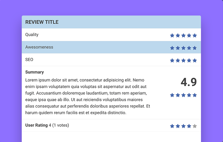
Task: Select the second star in SEO row
Action: tap(178, 60)
